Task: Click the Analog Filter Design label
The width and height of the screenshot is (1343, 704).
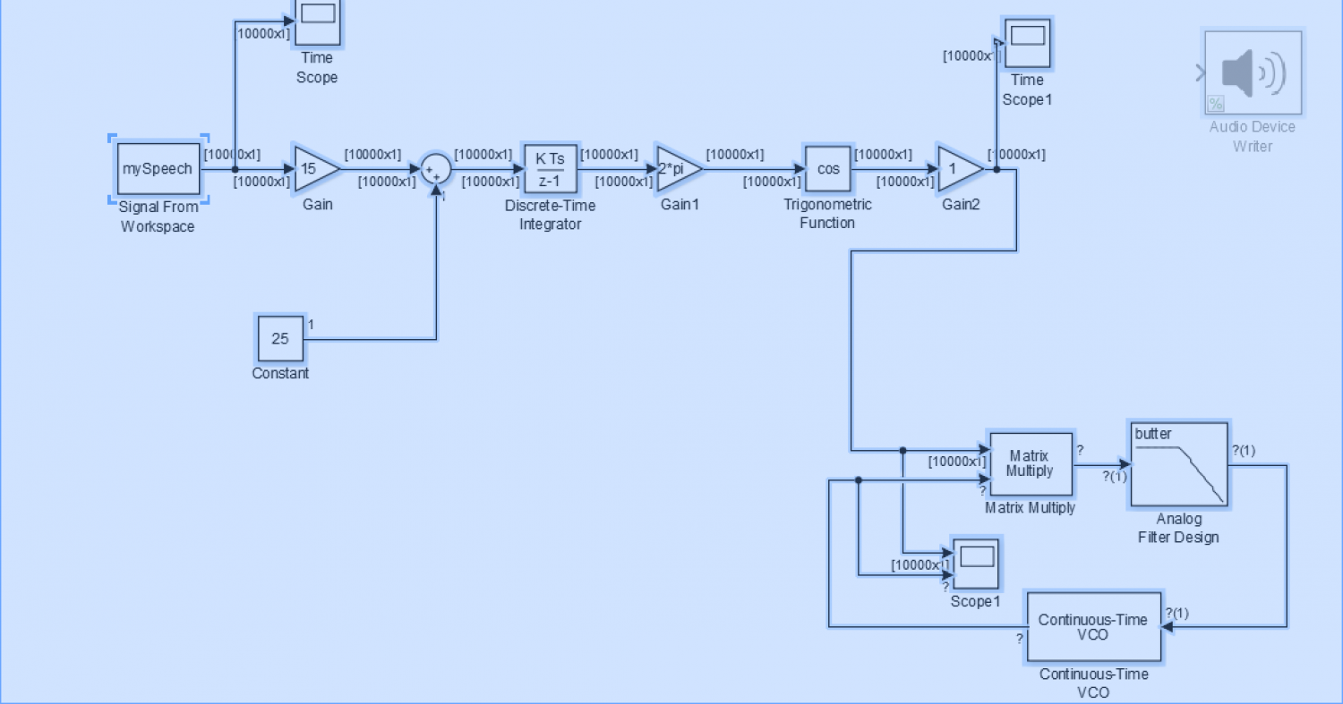Action: tap(1178, 528)
